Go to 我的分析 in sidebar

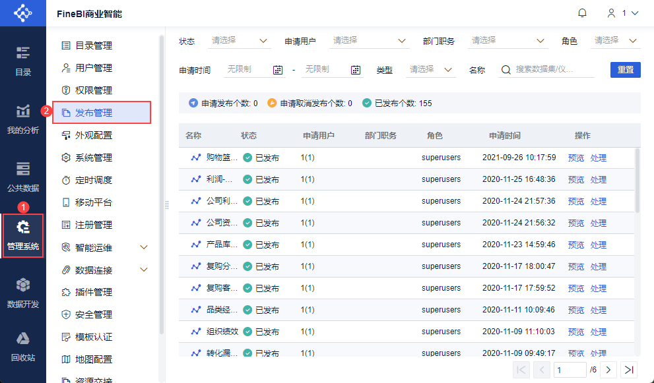click(23, 119)
